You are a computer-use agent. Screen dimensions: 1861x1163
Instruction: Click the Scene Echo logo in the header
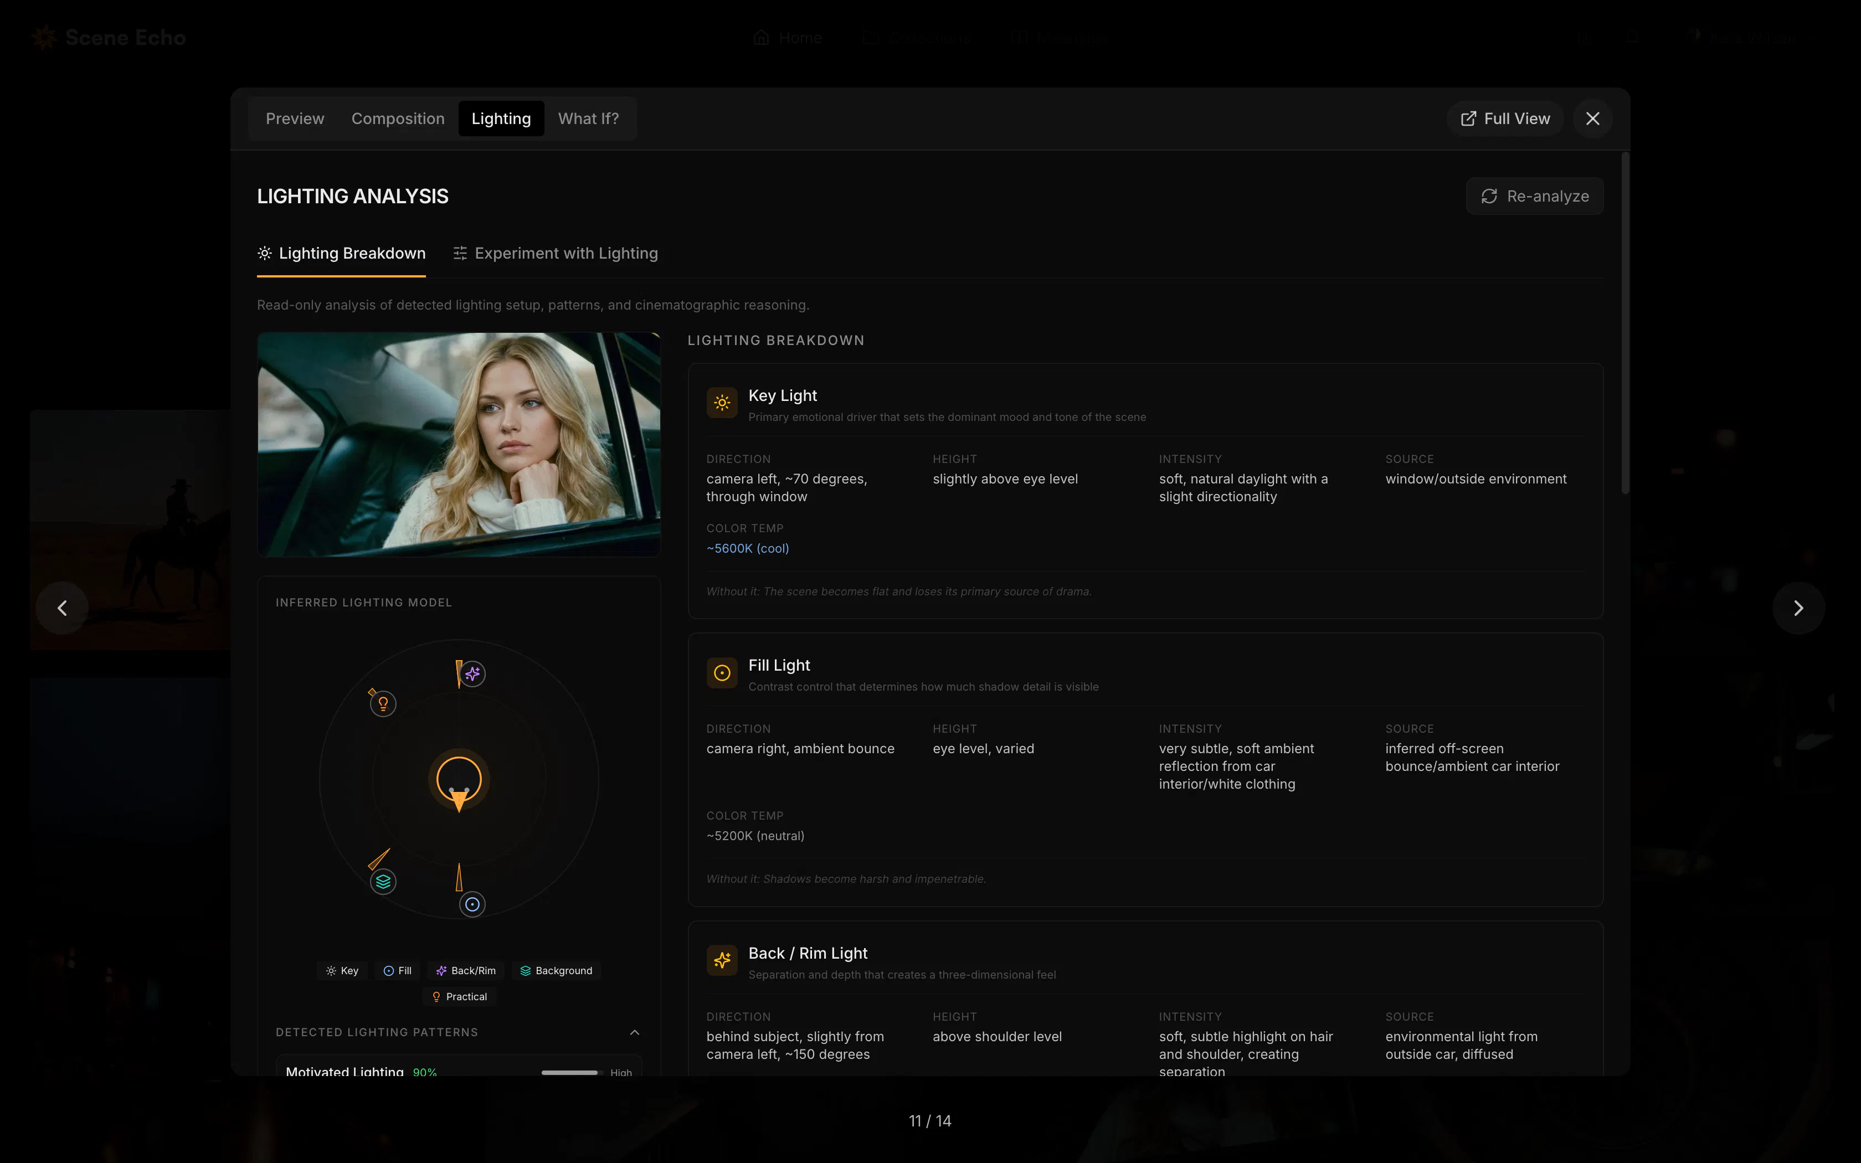[109, 38]
